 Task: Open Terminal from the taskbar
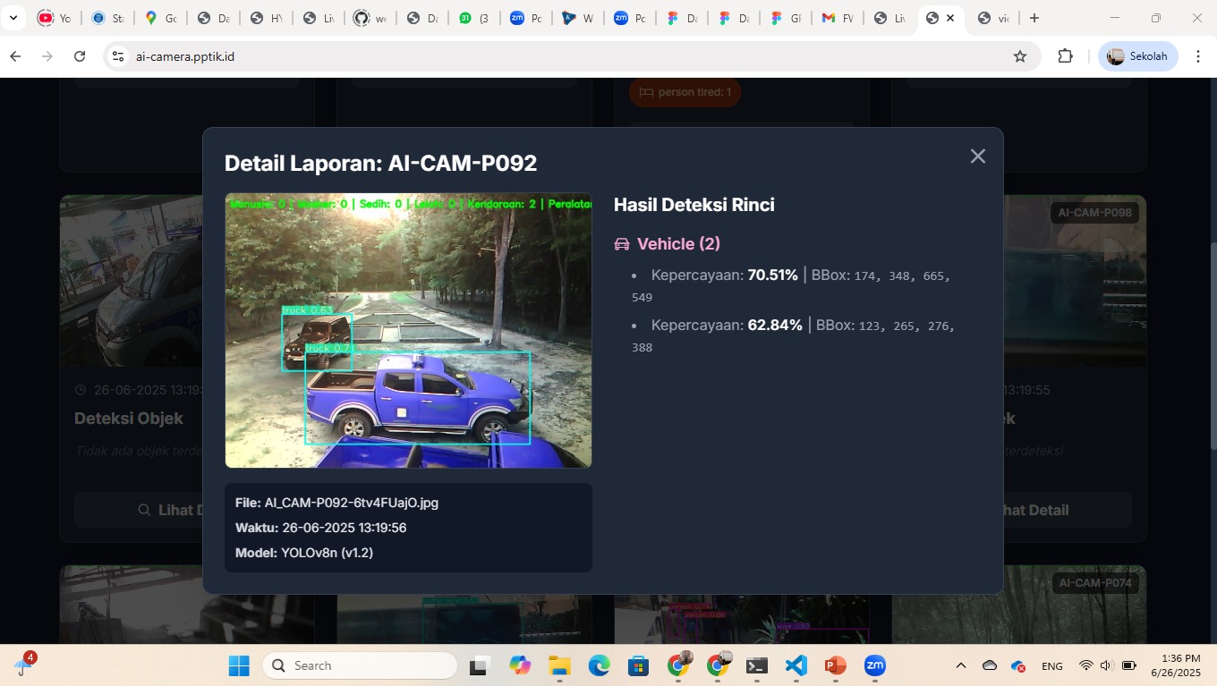click(x=757, y=665)
